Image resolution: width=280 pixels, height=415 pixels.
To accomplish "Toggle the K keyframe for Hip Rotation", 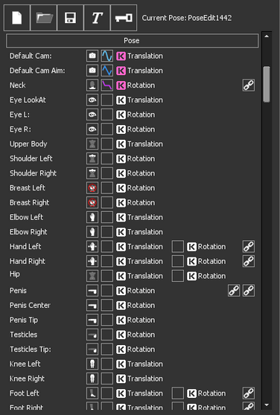I will (192, 276).
